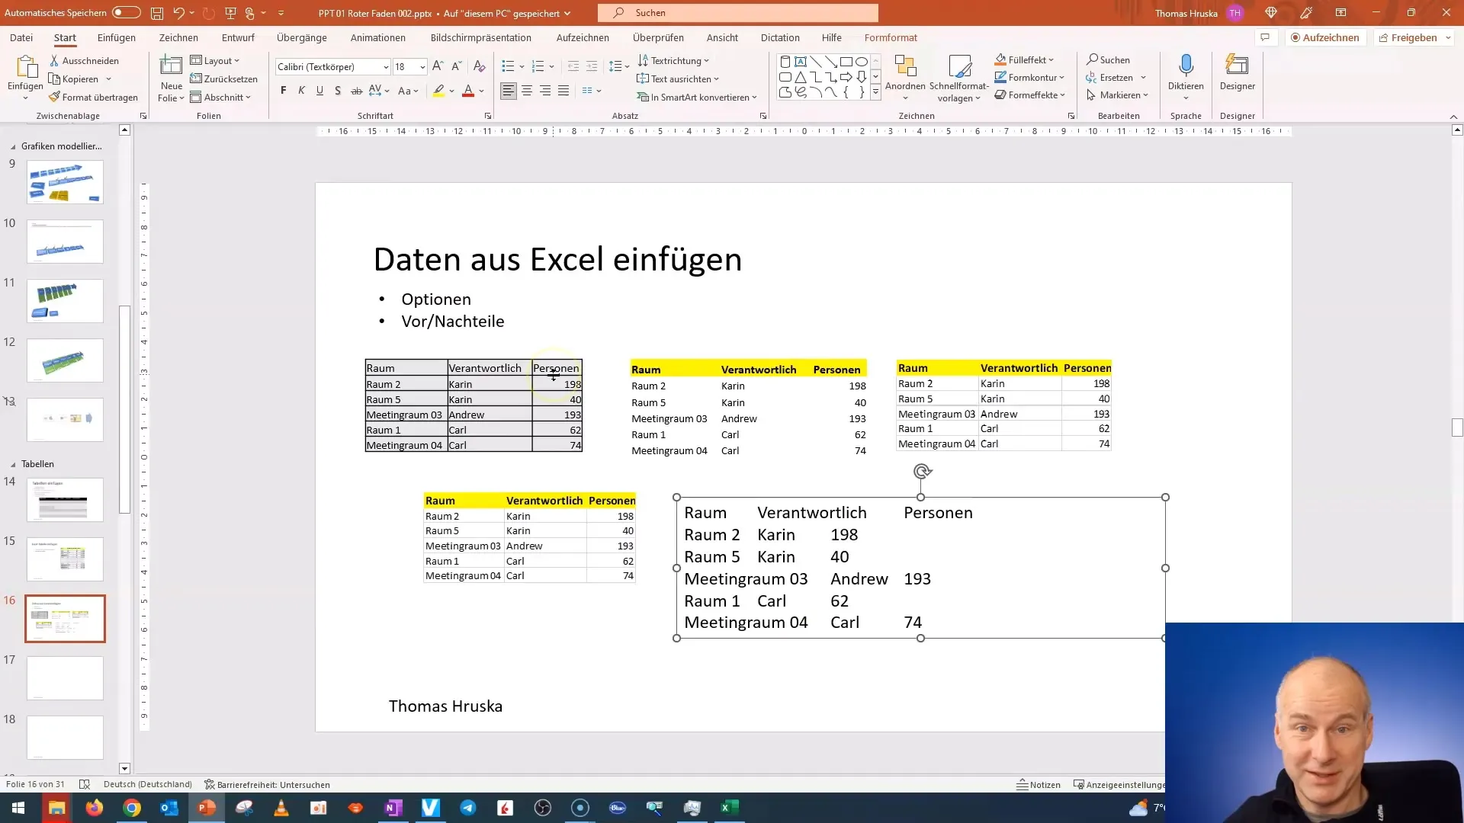
Task: Open the Einfügen ribbon tab
Action: [117, 37]
